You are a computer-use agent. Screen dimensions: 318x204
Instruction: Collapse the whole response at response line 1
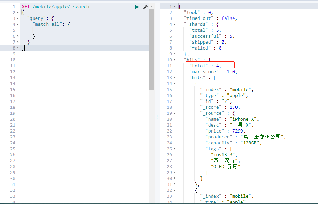(x=175, y=7)
